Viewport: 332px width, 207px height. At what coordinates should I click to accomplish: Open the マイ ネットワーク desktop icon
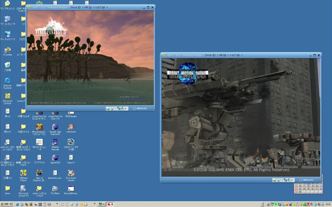[7, 36]
